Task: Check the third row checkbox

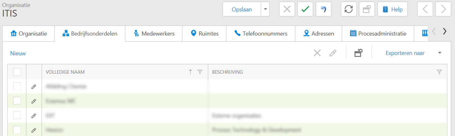Action: [x=17, y=116]
